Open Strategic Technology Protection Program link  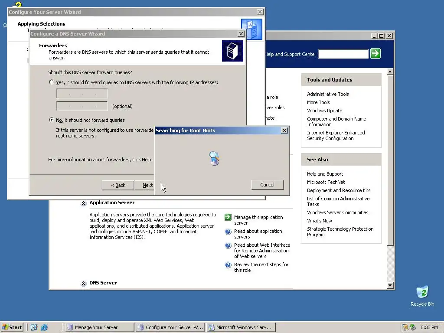point(340,232)
